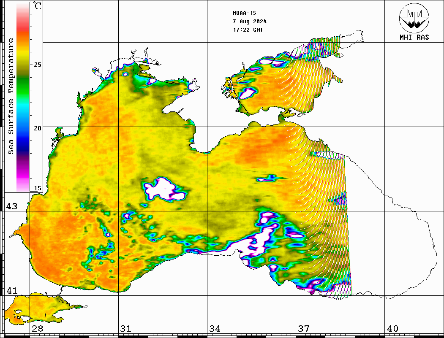This screenshot has width=444, height=338.
Task: Click the date "7 Aug 2024"
Action: 250,22
